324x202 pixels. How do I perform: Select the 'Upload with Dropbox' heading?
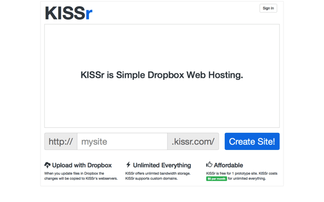(82, 165)
